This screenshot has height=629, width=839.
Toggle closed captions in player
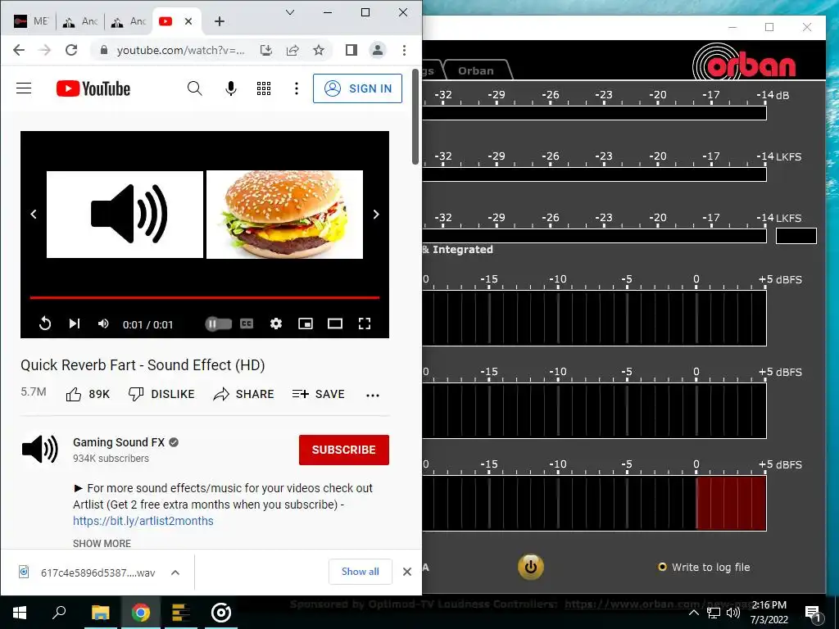(x=247, y=324)
